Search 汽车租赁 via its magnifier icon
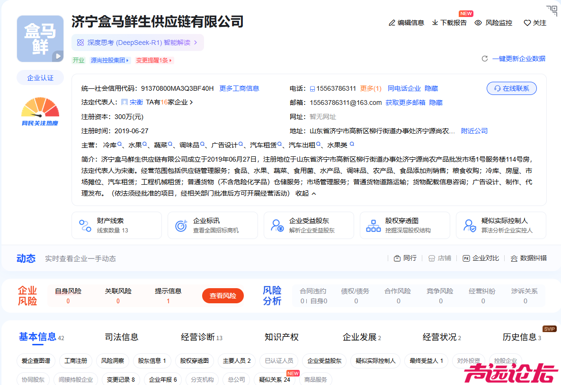The image size is (561, 385). (x=280, y=144)
